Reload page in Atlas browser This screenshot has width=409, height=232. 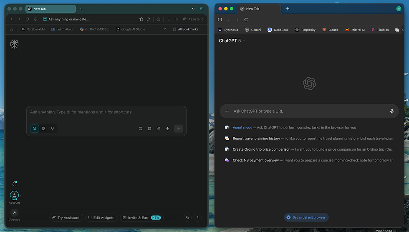pyautogui.click(x=246, y=20)
